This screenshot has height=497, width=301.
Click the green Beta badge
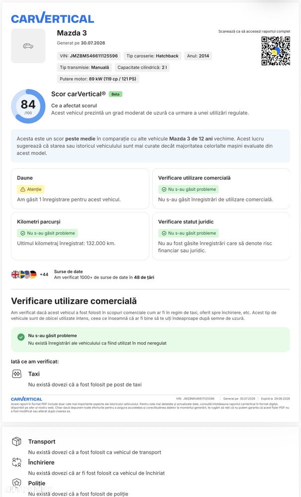pyautogui.click(x=115, y=94)
